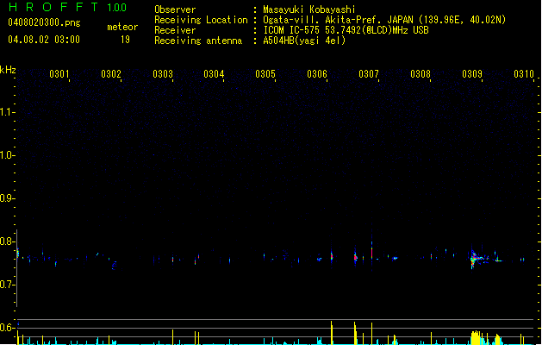
Task: Click the date text 04.08.02 03:00
Action: (x=44, y=40)
